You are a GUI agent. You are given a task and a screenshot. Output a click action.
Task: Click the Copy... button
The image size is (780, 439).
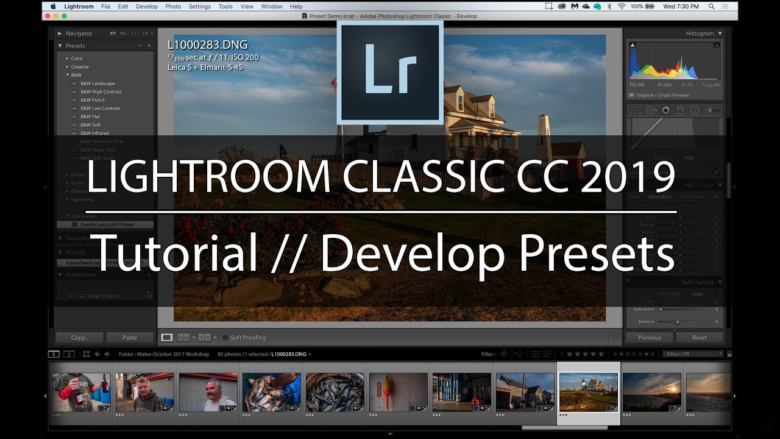click(x=79, y=337)
